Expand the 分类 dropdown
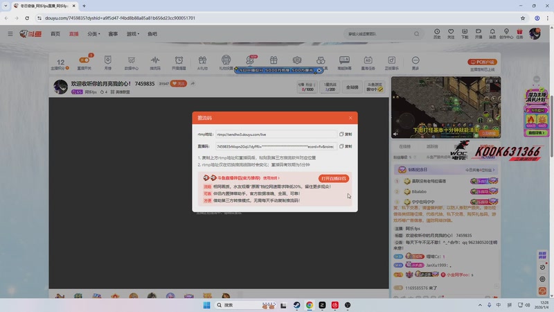 [x=93, y=34]
